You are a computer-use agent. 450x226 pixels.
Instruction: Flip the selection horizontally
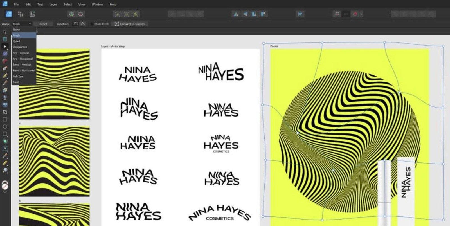(x=236, y=14)
